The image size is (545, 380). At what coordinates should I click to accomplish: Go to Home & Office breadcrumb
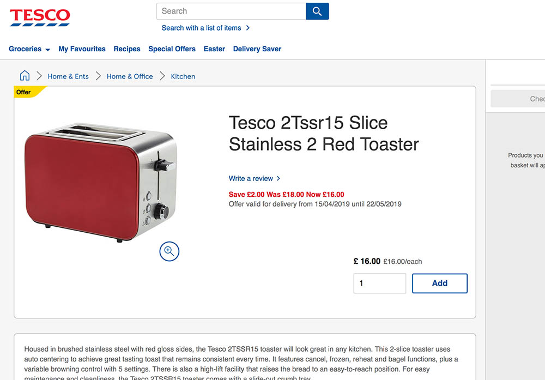pos(130,76)
